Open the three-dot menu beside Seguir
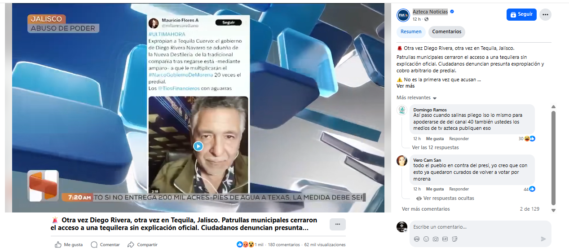This screenshot has width=569, height=252. pos(545,14)
